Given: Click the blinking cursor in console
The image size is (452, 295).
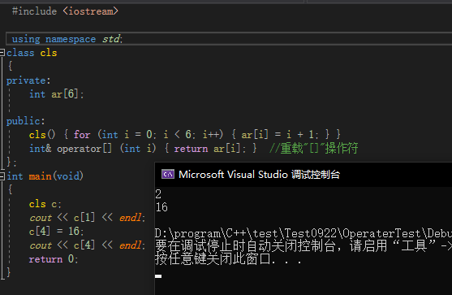Looking at the screenshot, I should pos(158,276).
